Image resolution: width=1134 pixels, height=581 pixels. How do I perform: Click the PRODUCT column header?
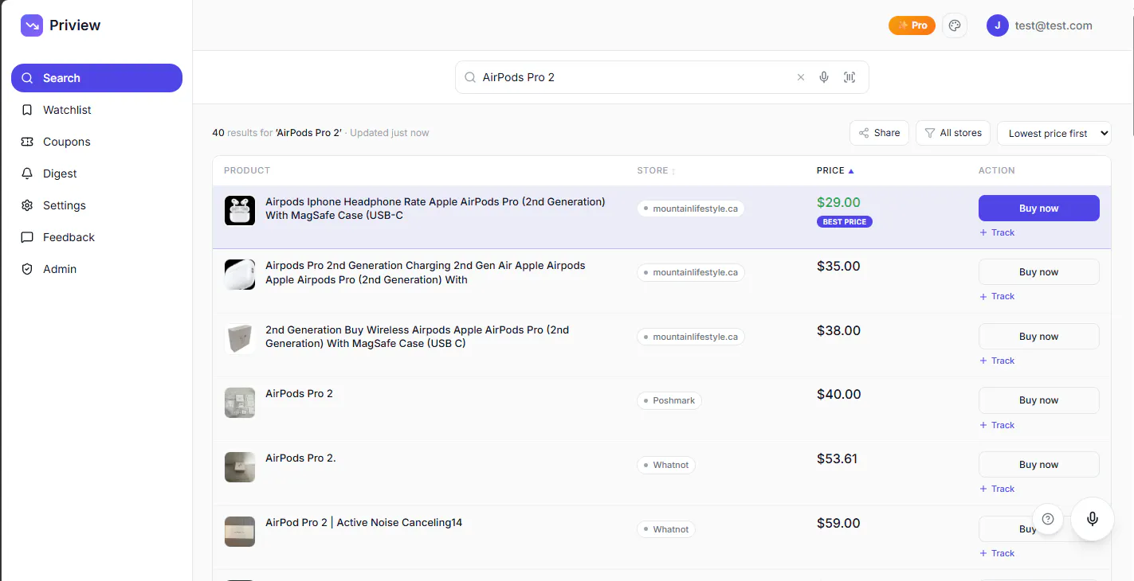tap(247, 170)
